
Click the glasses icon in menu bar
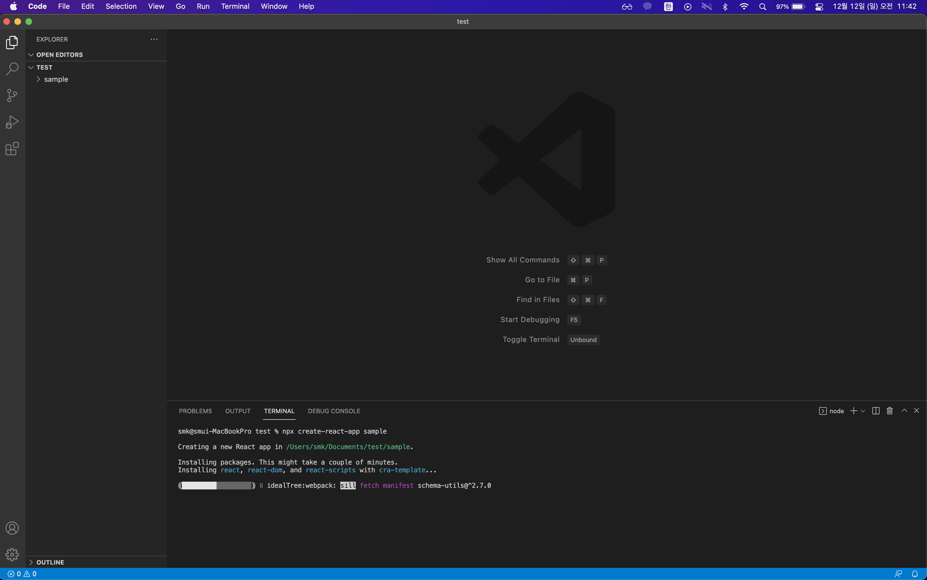click(627, 7)
